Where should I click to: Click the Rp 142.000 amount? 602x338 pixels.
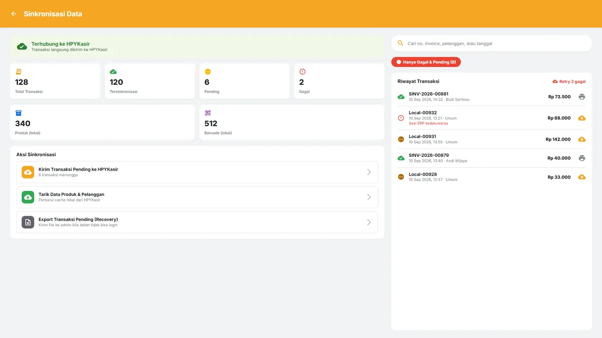tap(558, 139)
